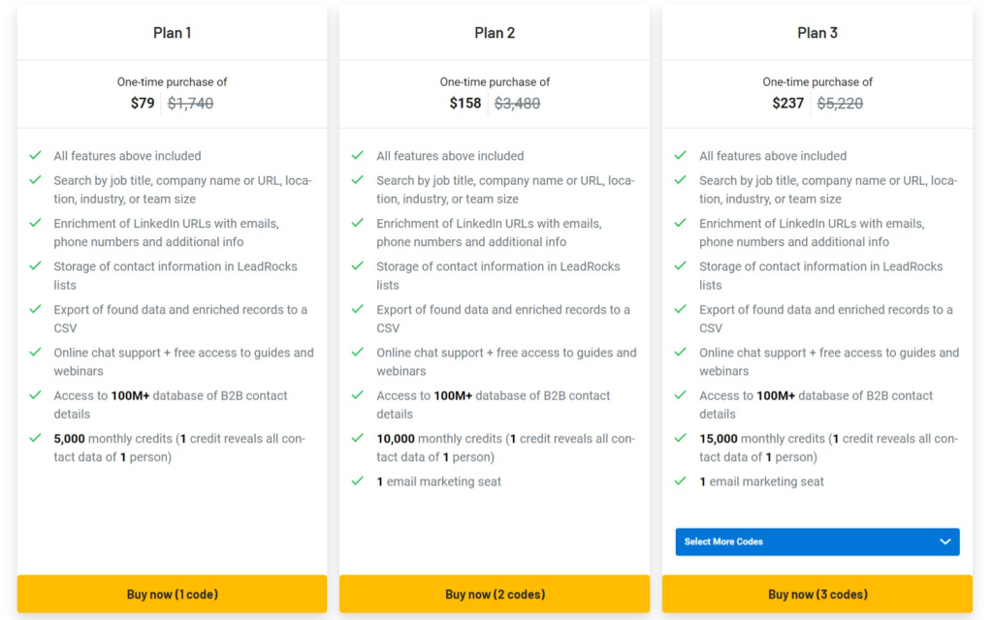993x620 pixels.
Task: Click Plan 3's online chat support checkmark
Action: 681,352
